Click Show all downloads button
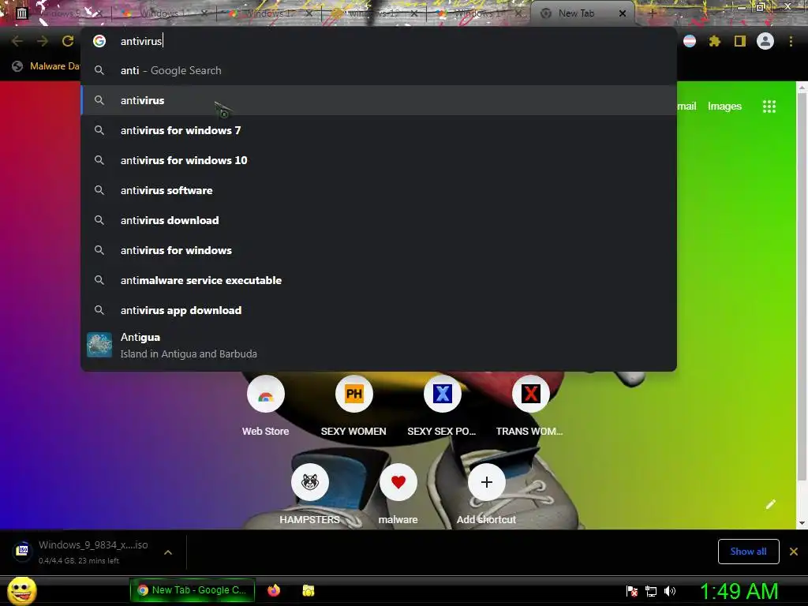The image size is (808, 606). 748,552
